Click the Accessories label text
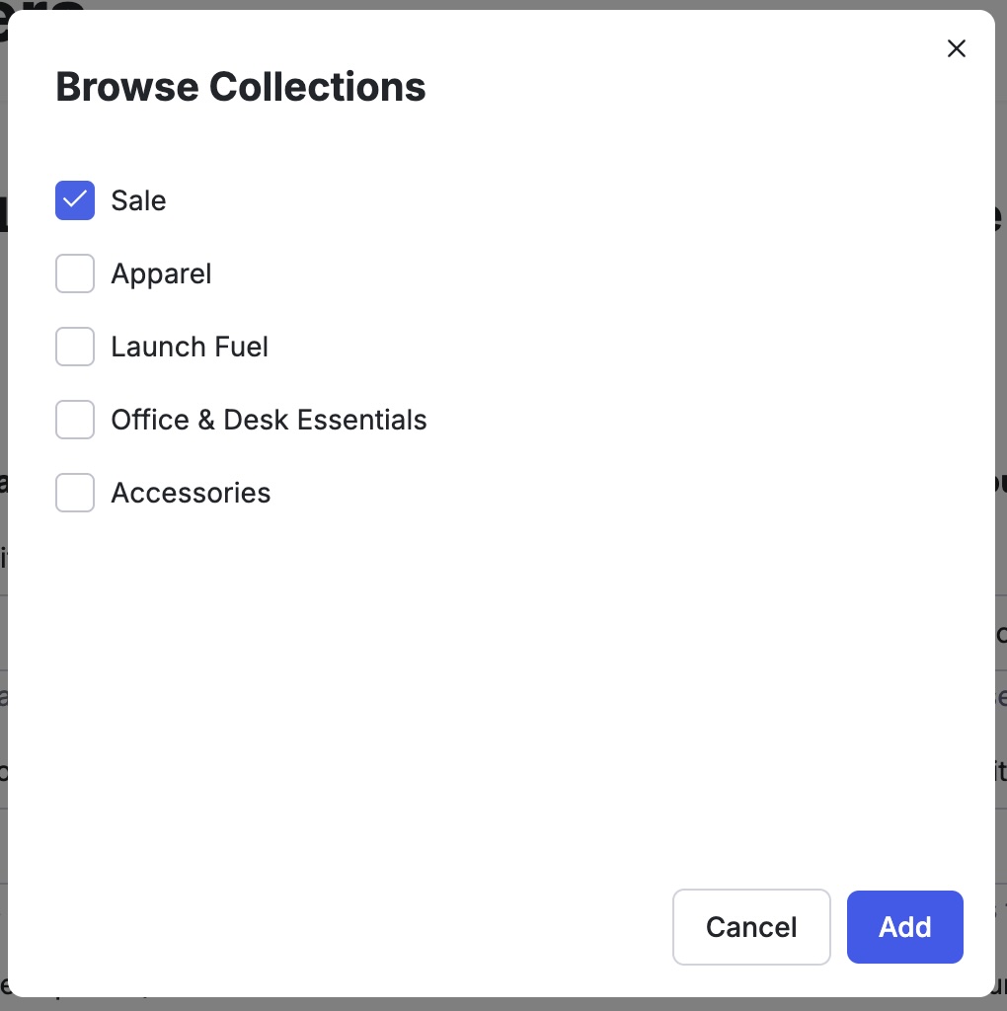 coord(191,493)
